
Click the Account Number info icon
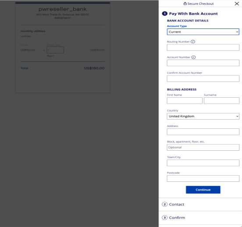[x=193, y=57]
